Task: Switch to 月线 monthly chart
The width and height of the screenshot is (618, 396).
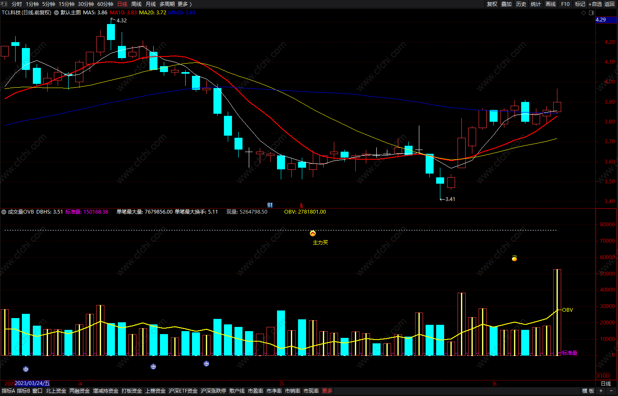Action: (151, 4)
